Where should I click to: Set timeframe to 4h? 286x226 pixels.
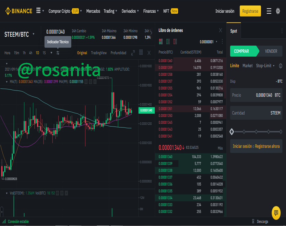click(31, 53)
